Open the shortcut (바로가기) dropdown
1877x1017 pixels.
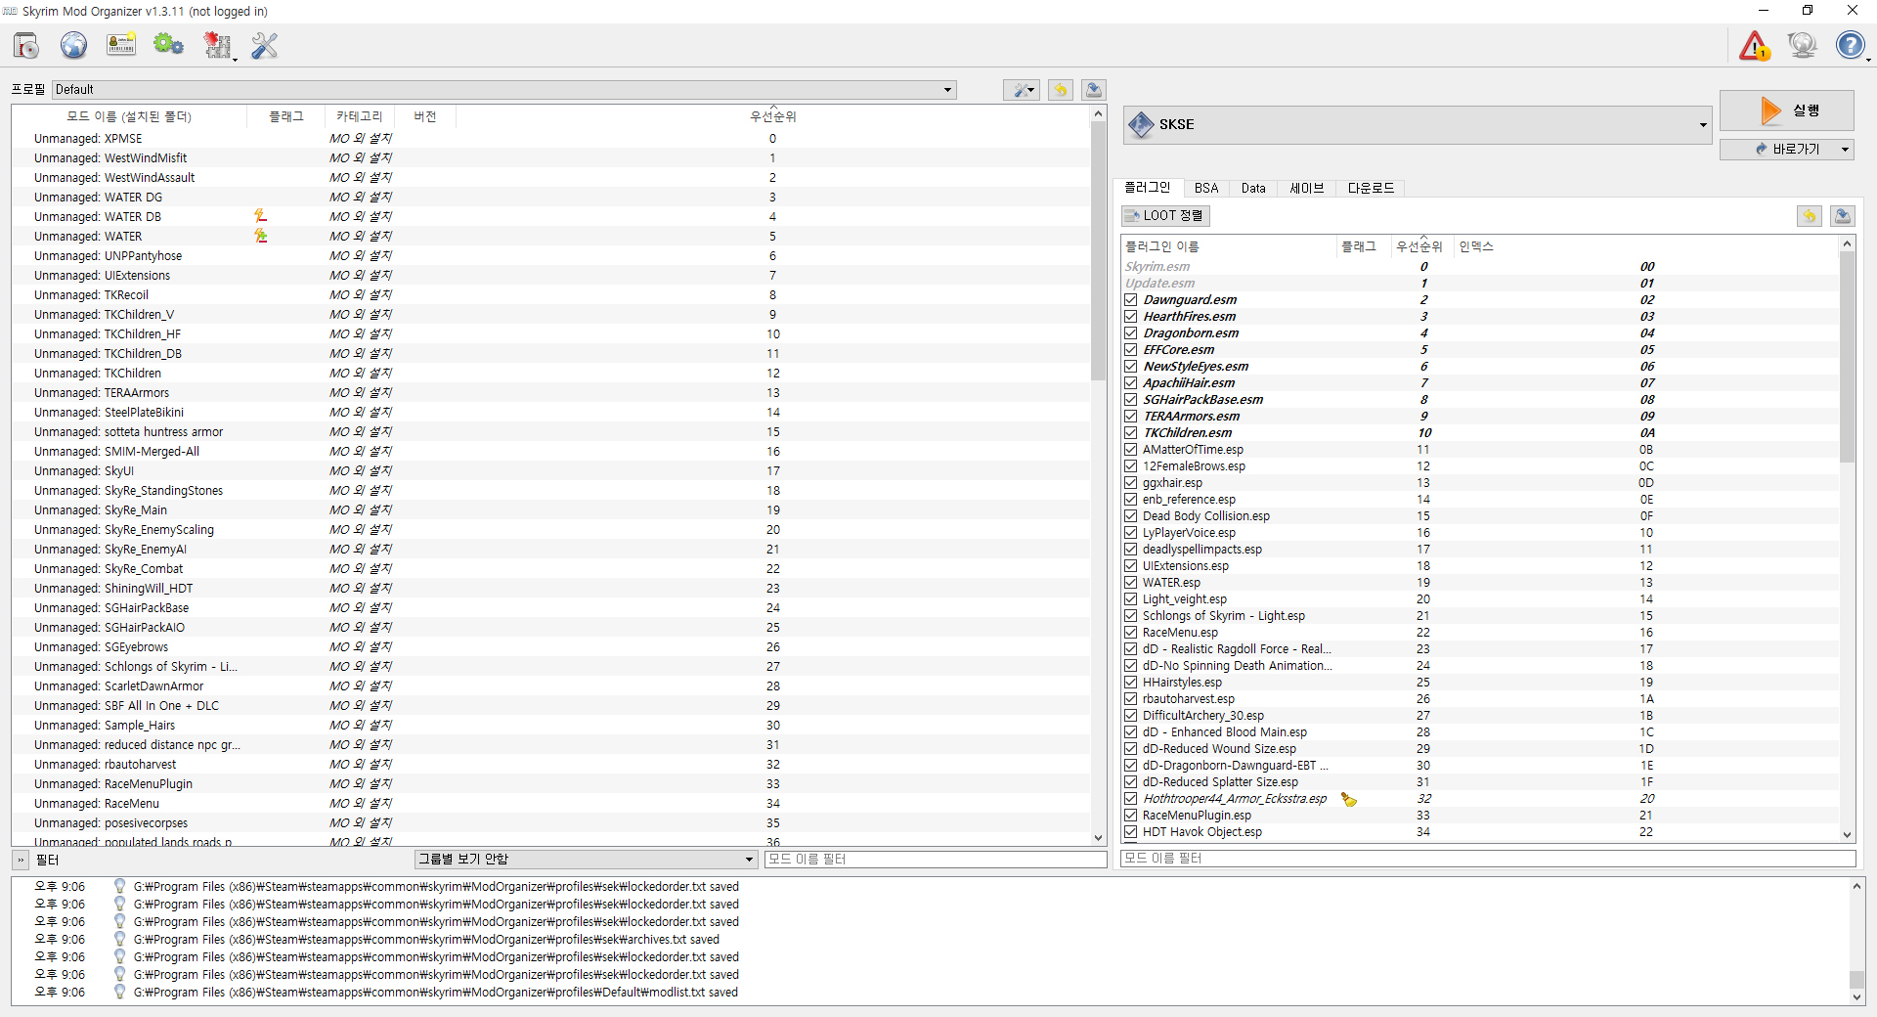[x=1845, y=150]
